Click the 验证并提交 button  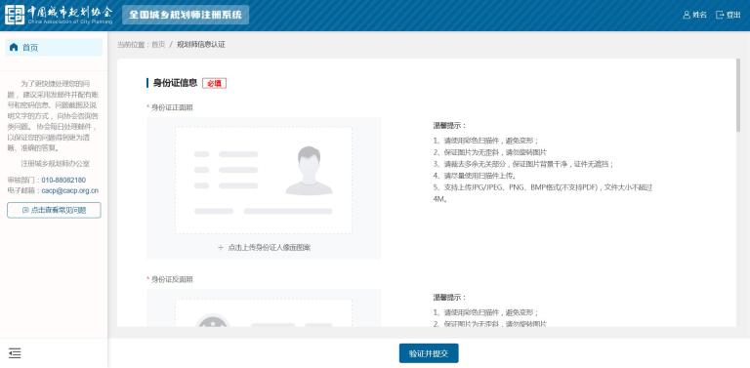[x=429, y=353]
